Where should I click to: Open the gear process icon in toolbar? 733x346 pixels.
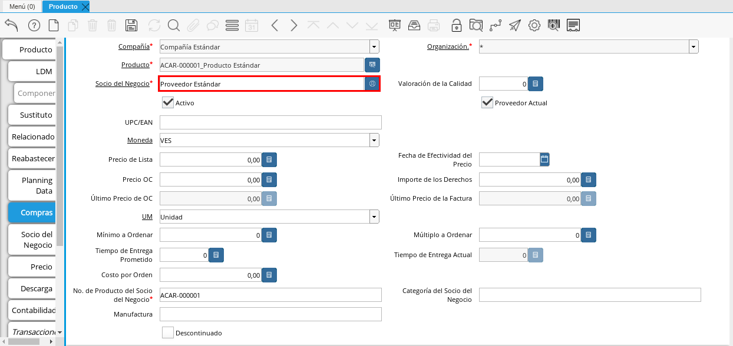[534, 25]
